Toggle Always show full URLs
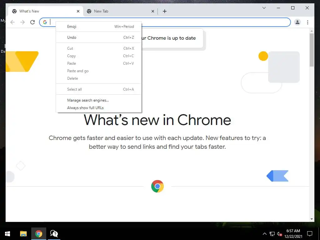Viewport: 320px width, 240px height. pos(98,108)
